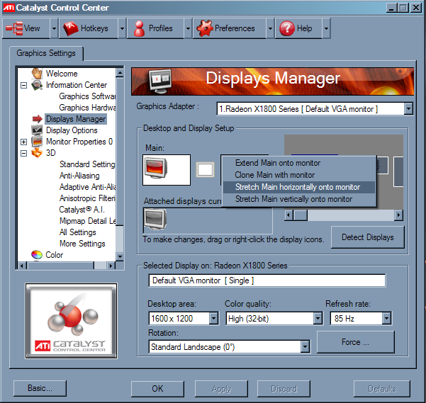
Task: Select Welcome in the tree
Action: click(x=62, y=74)
